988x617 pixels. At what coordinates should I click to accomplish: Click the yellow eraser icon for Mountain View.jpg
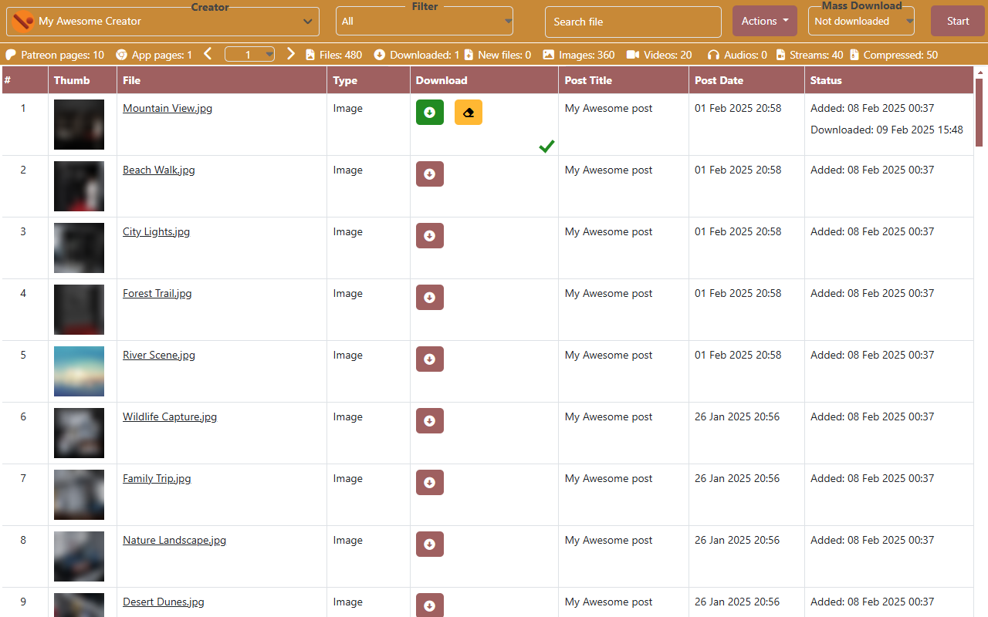click(468, 112)
